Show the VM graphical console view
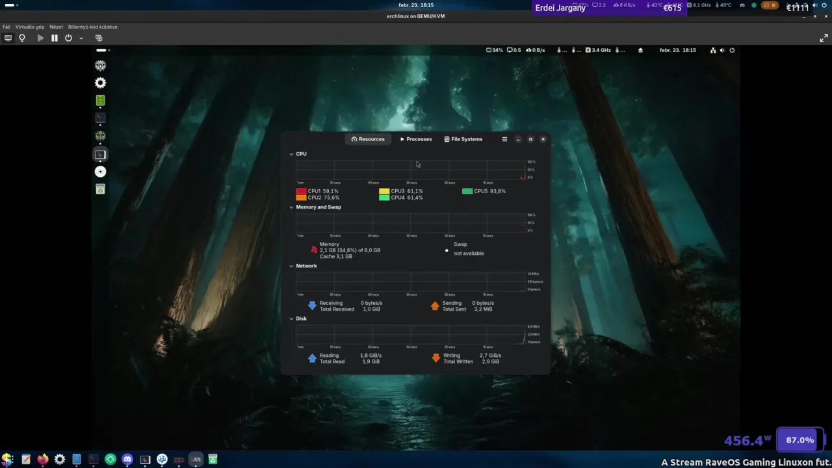 pos(8,38)
